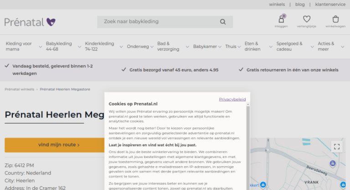Click 'Address: In de Cramer 162' line
The width and height of the screenshot is (350, 190).
[x=35, y=188]
